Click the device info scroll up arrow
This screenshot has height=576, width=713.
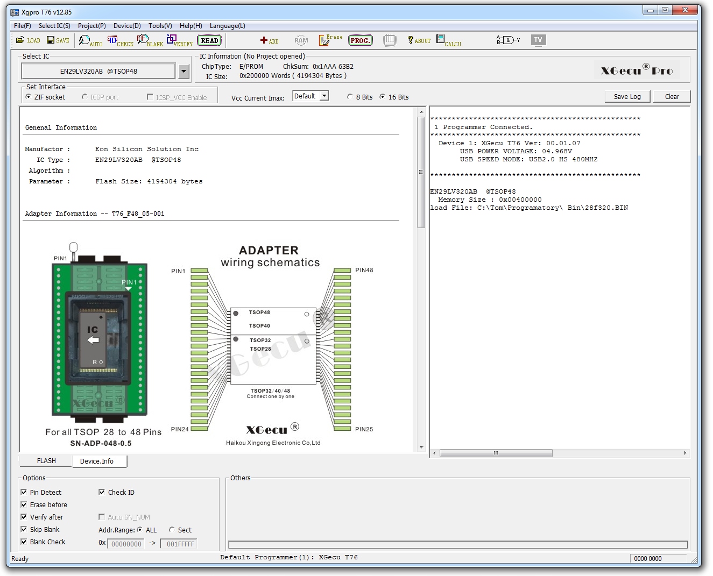[421, 112]
